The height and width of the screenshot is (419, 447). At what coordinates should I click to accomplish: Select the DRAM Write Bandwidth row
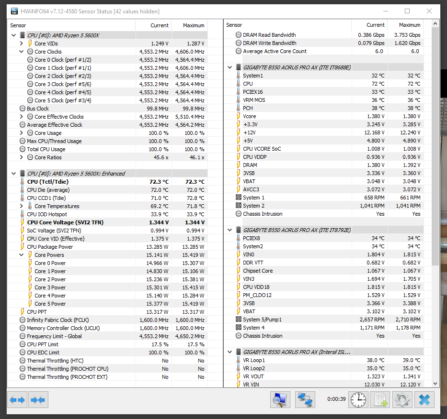323,43
